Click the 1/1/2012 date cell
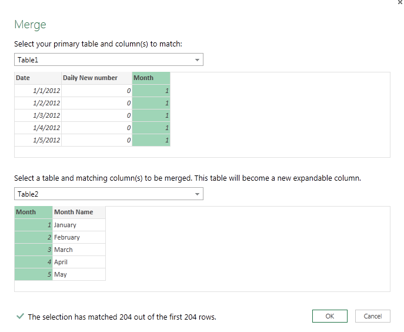This screenshot has width=404, height=332. (x=38, y=91)
